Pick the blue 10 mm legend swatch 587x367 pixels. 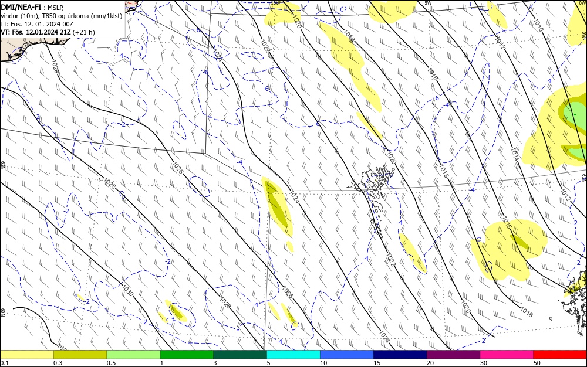(x=347, y=355)
